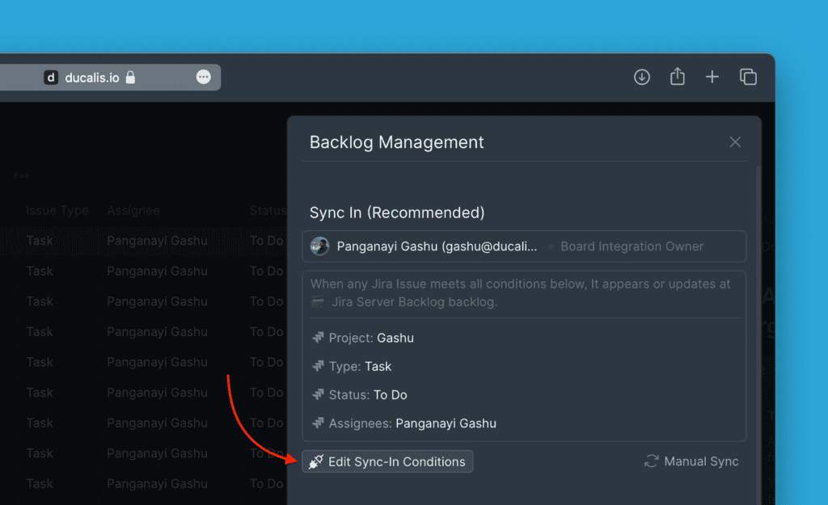The width and height of the screenshot is (828, 505).
Task: Close the Backlog Management panel
Action: [735, 142]
